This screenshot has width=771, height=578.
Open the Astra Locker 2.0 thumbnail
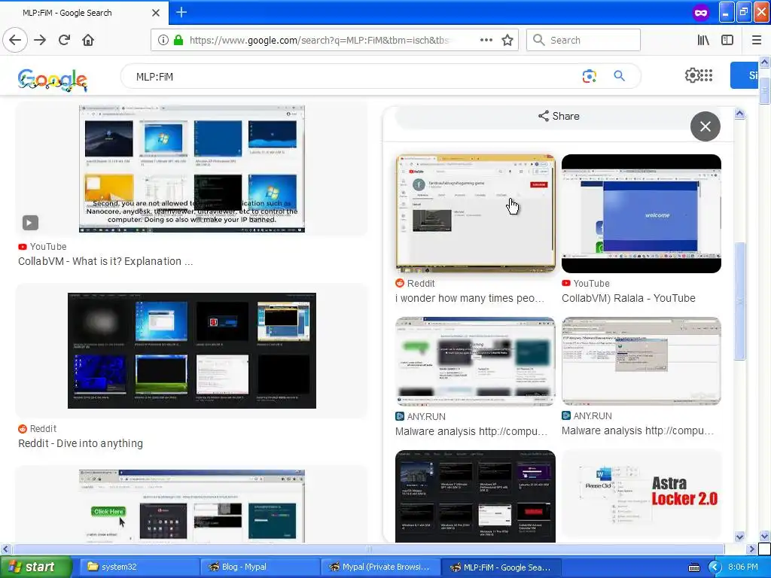641,493
